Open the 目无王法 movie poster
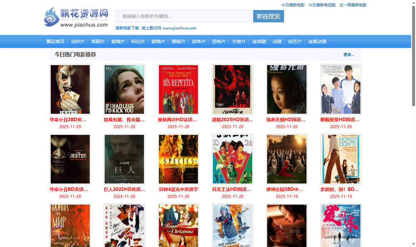416x247 pixels. [x=233, y=159]
